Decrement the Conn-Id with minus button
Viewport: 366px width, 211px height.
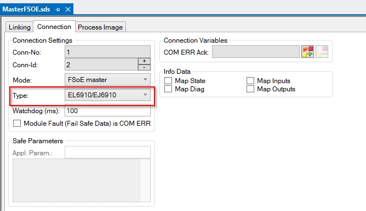[x=144, y=67]
